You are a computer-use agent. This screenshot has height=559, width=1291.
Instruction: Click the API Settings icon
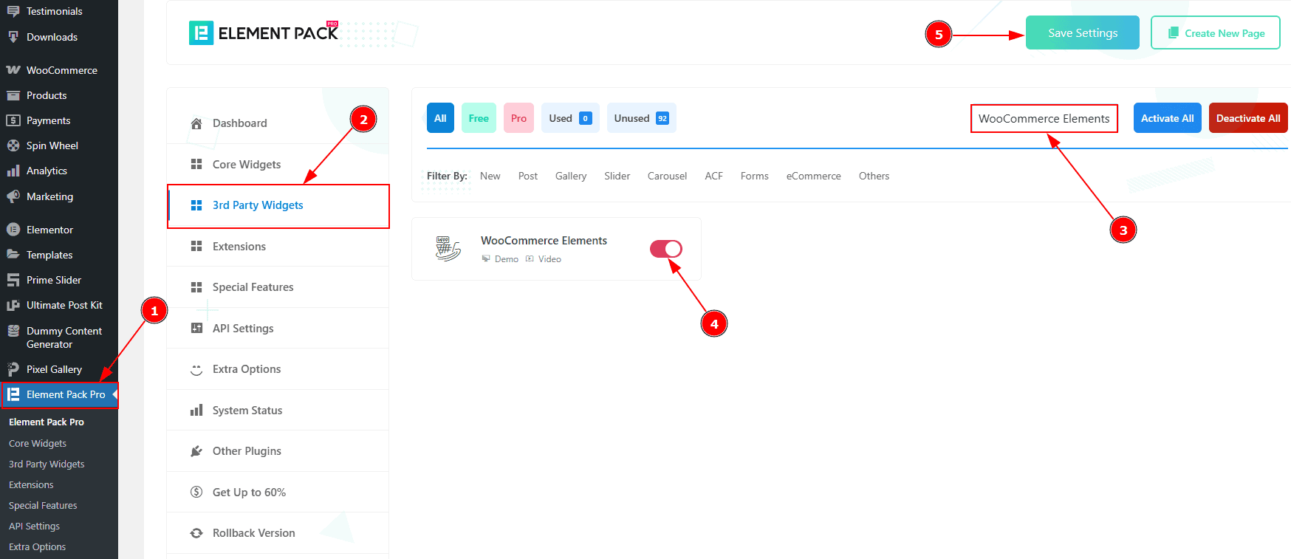coord(196,328)
